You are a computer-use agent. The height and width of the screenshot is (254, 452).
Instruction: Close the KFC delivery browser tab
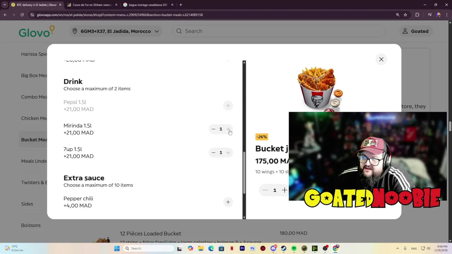60,5
